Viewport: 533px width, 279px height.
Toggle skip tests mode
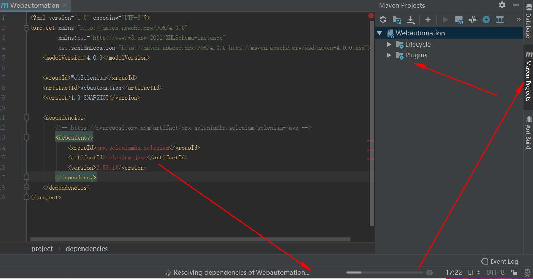tap(486, 20)
